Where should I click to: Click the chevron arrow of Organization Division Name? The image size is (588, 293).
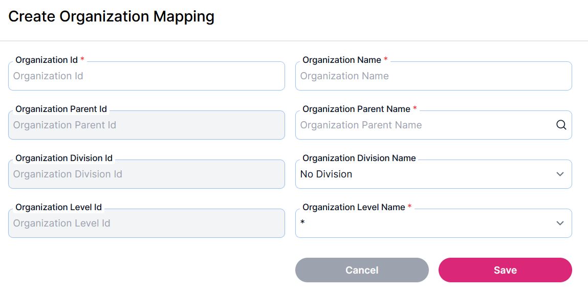coord(560,174)
